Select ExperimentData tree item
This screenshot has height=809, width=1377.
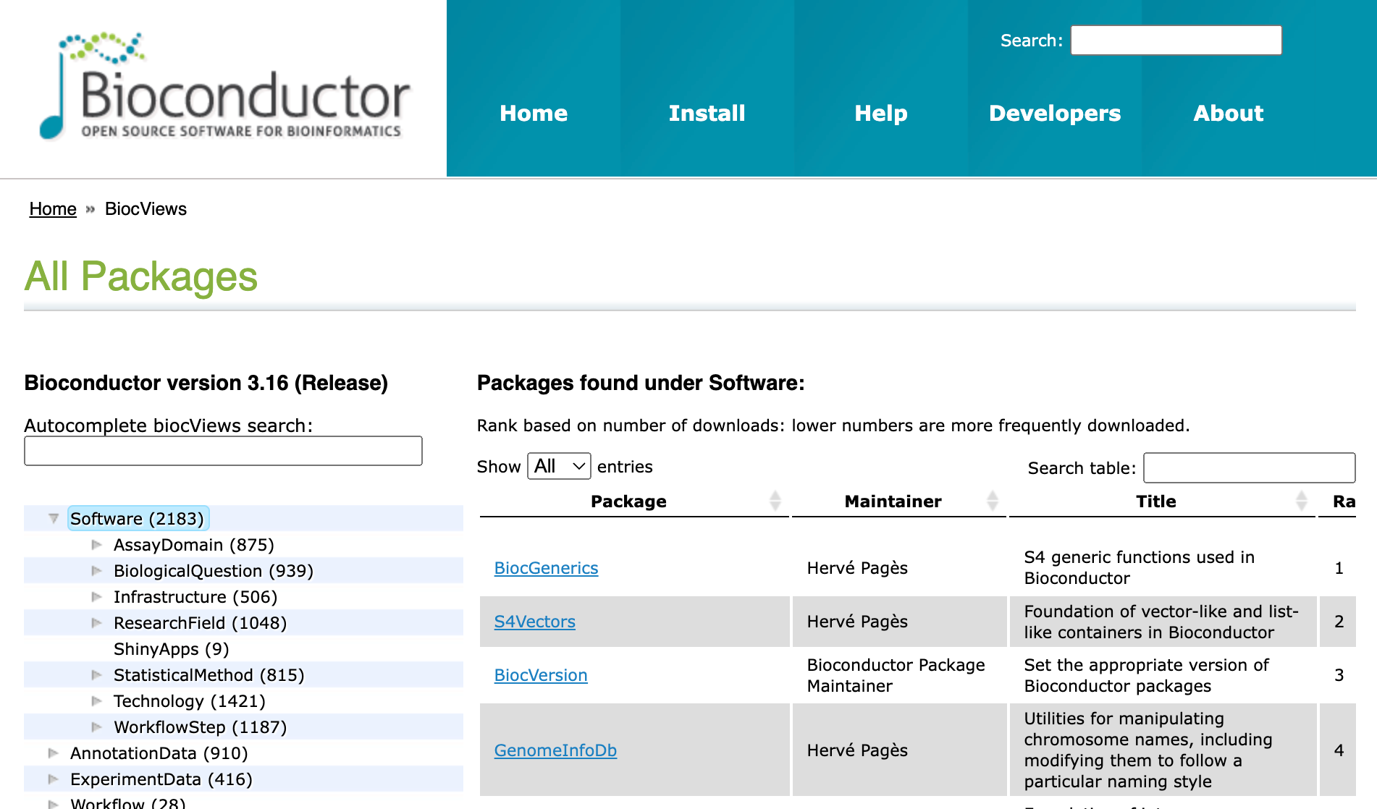click(x=161, y=779)
